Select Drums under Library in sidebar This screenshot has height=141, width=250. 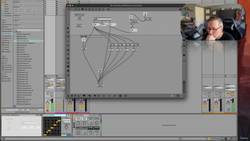tap(6, 27)
